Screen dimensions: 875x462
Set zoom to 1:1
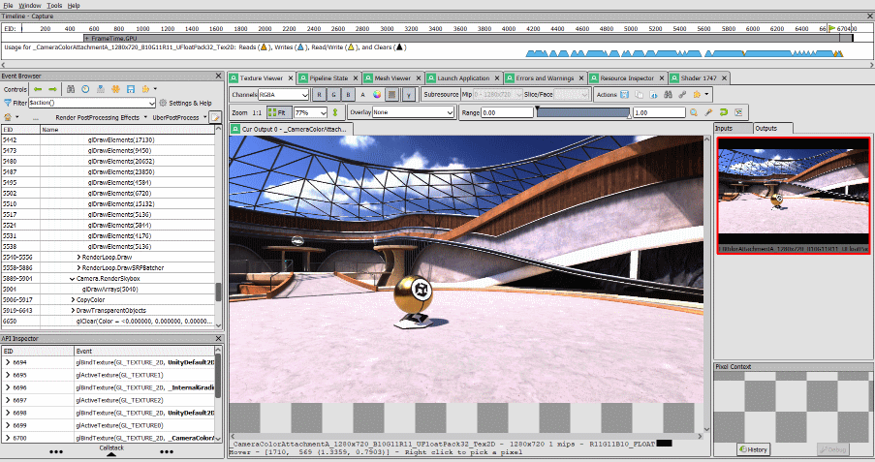[x=257, y=112]
